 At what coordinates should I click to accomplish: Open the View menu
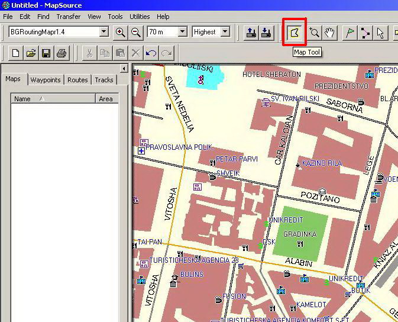pyautogui.click(x=94, y=17)
